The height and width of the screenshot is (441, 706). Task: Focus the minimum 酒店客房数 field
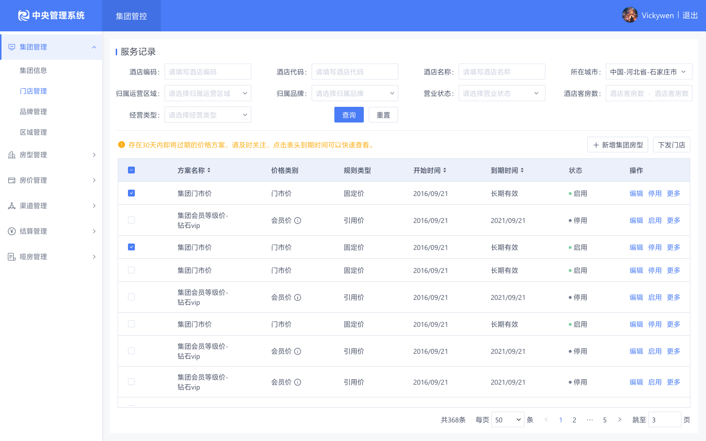tap(627, 93)
